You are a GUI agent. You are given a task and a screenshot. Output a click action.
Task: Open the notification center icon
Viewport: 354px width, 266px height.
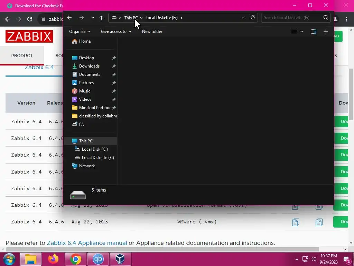coord(347,260)
